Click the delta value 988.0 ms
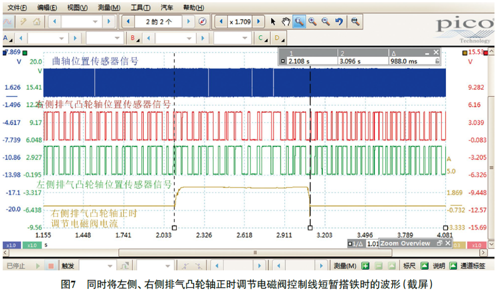499x292 pixels. (403, 61)
